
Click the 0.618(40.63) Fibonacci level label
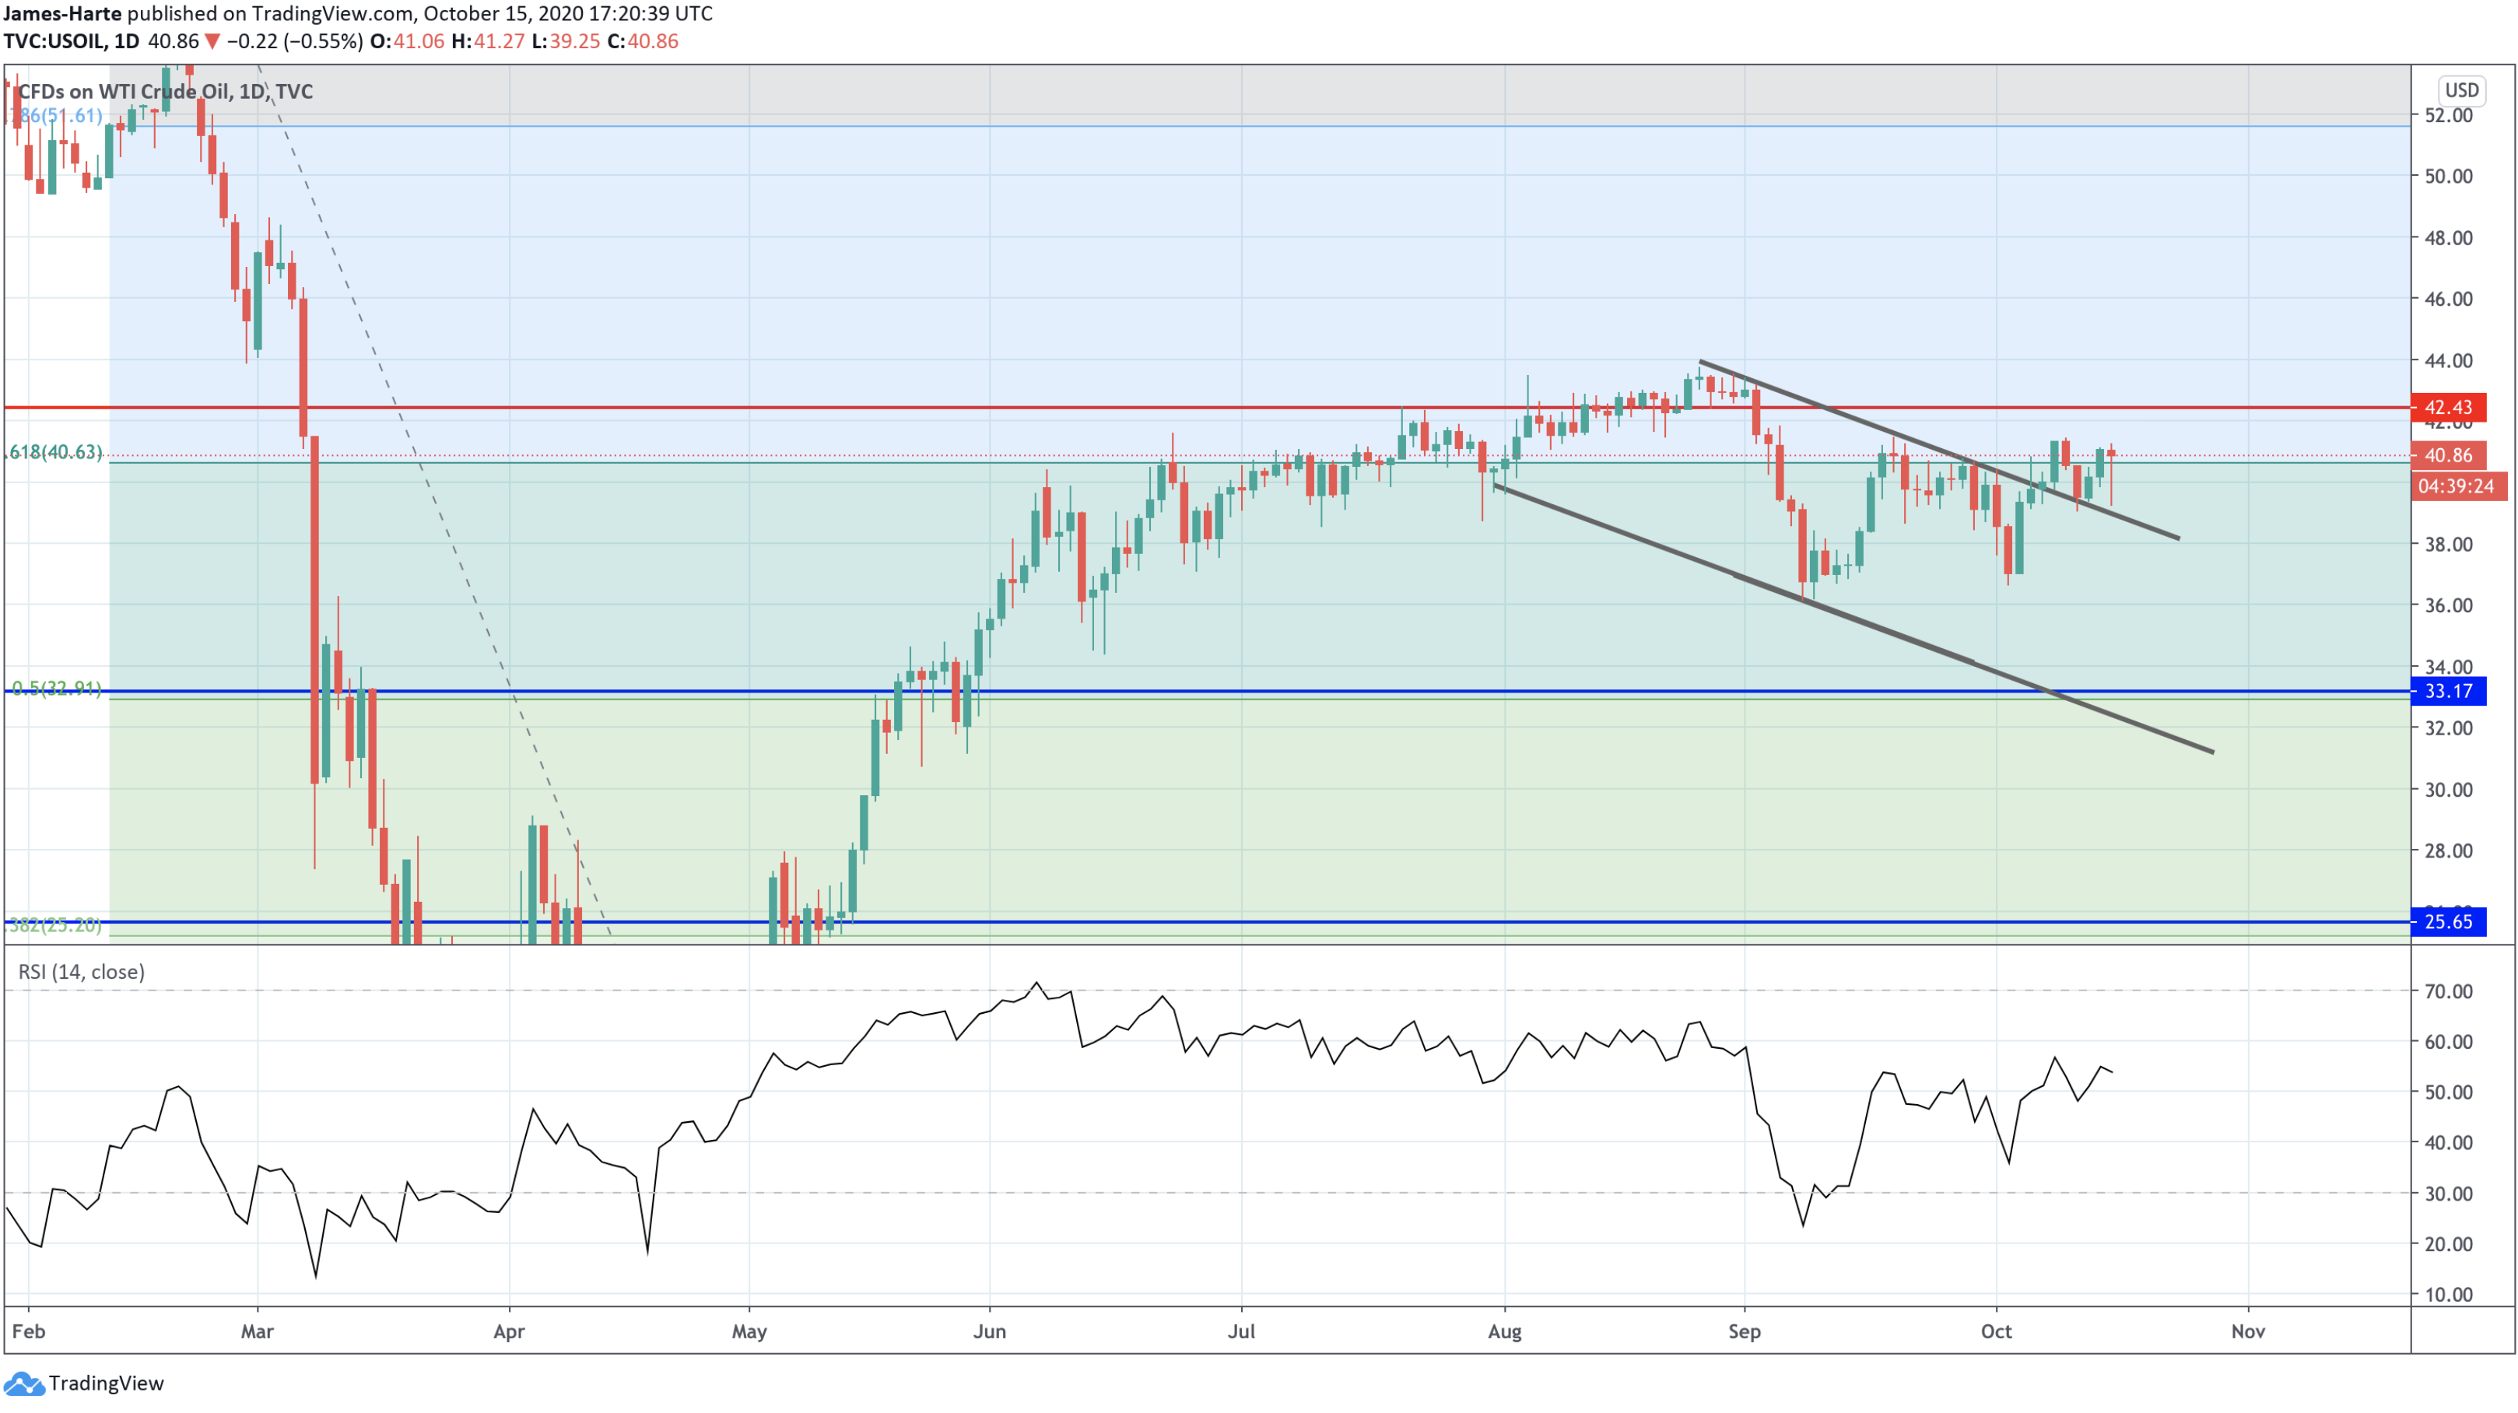[54, 452]
